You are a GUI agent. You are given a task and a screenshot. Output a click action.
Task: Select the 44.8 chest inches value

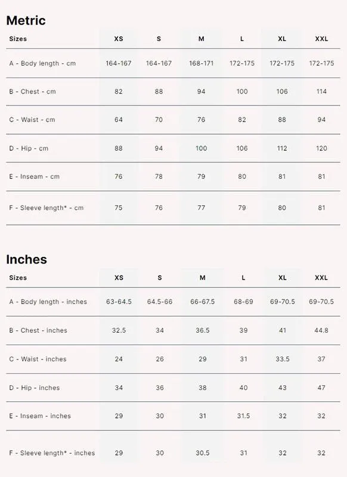point(321,330)
